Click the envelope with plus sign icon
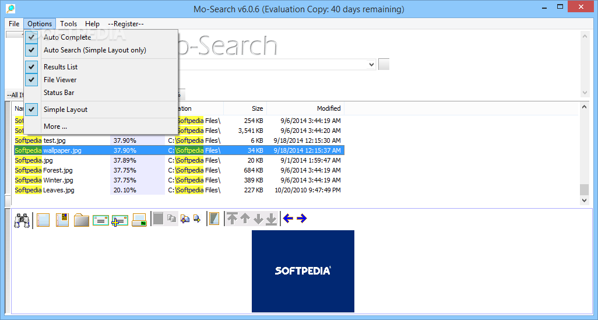 coord(119,220)
